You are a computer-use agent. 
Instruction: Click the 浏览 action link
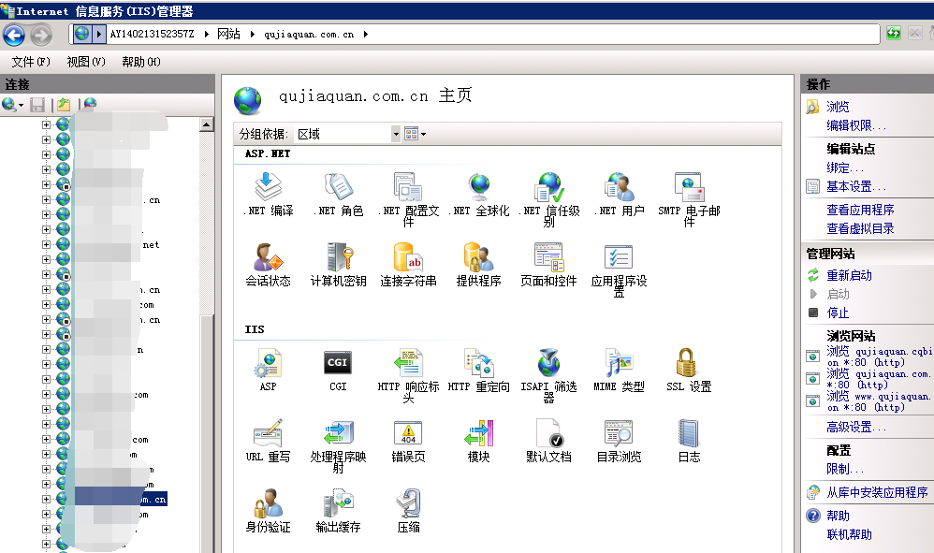tap(838, 107)
